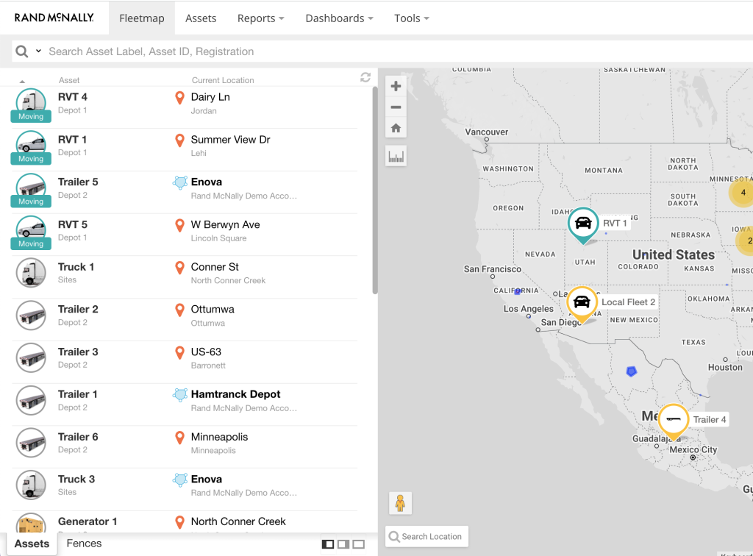Select the full map layout toggle

(359, 544)
